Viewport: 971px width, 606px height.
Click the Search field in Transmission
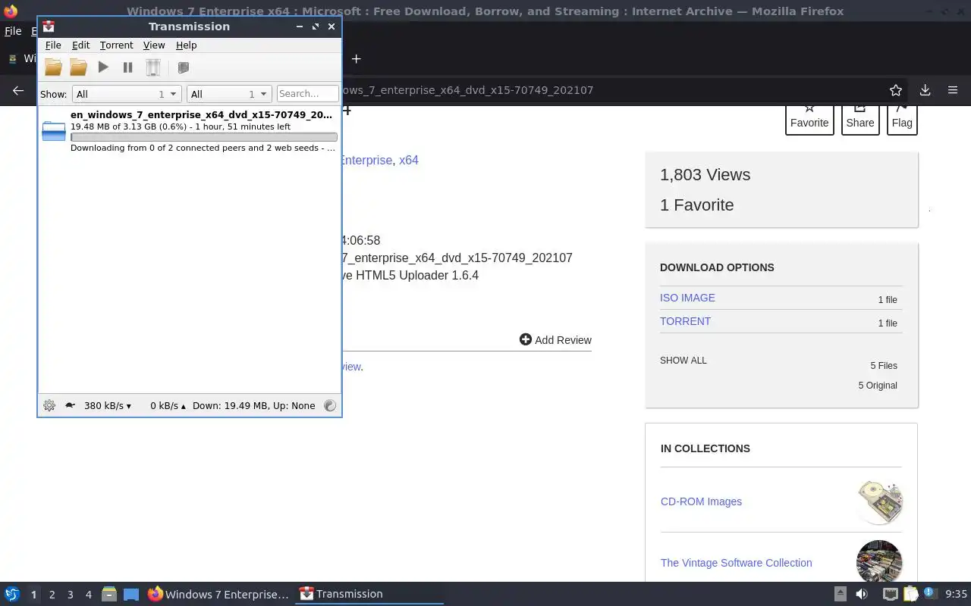pos(307,94)
